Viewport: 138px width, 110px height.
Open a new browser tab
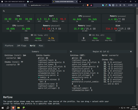pyautogui.click(x=80, y=2)
